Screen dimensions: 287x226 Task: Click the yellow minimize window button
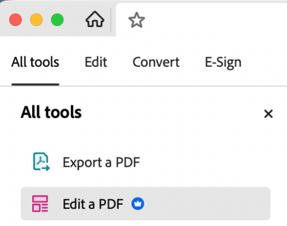36,20
